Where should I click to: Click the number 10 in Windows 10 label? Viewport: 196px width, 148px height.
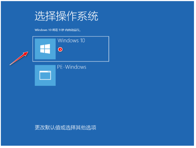coord(83,41)
